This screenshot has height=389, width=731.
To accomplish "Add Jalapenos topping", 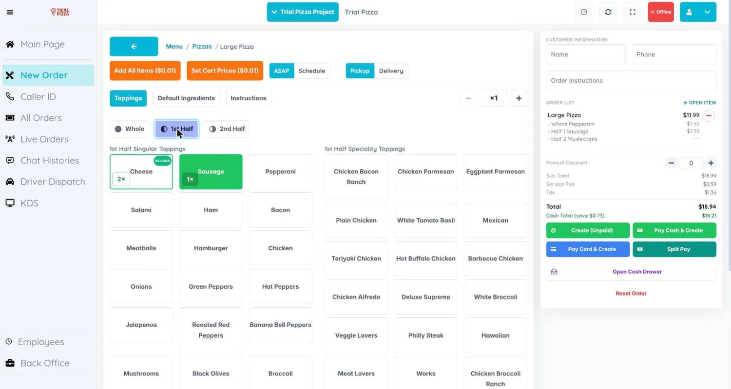I will click(x=141, y=325).
